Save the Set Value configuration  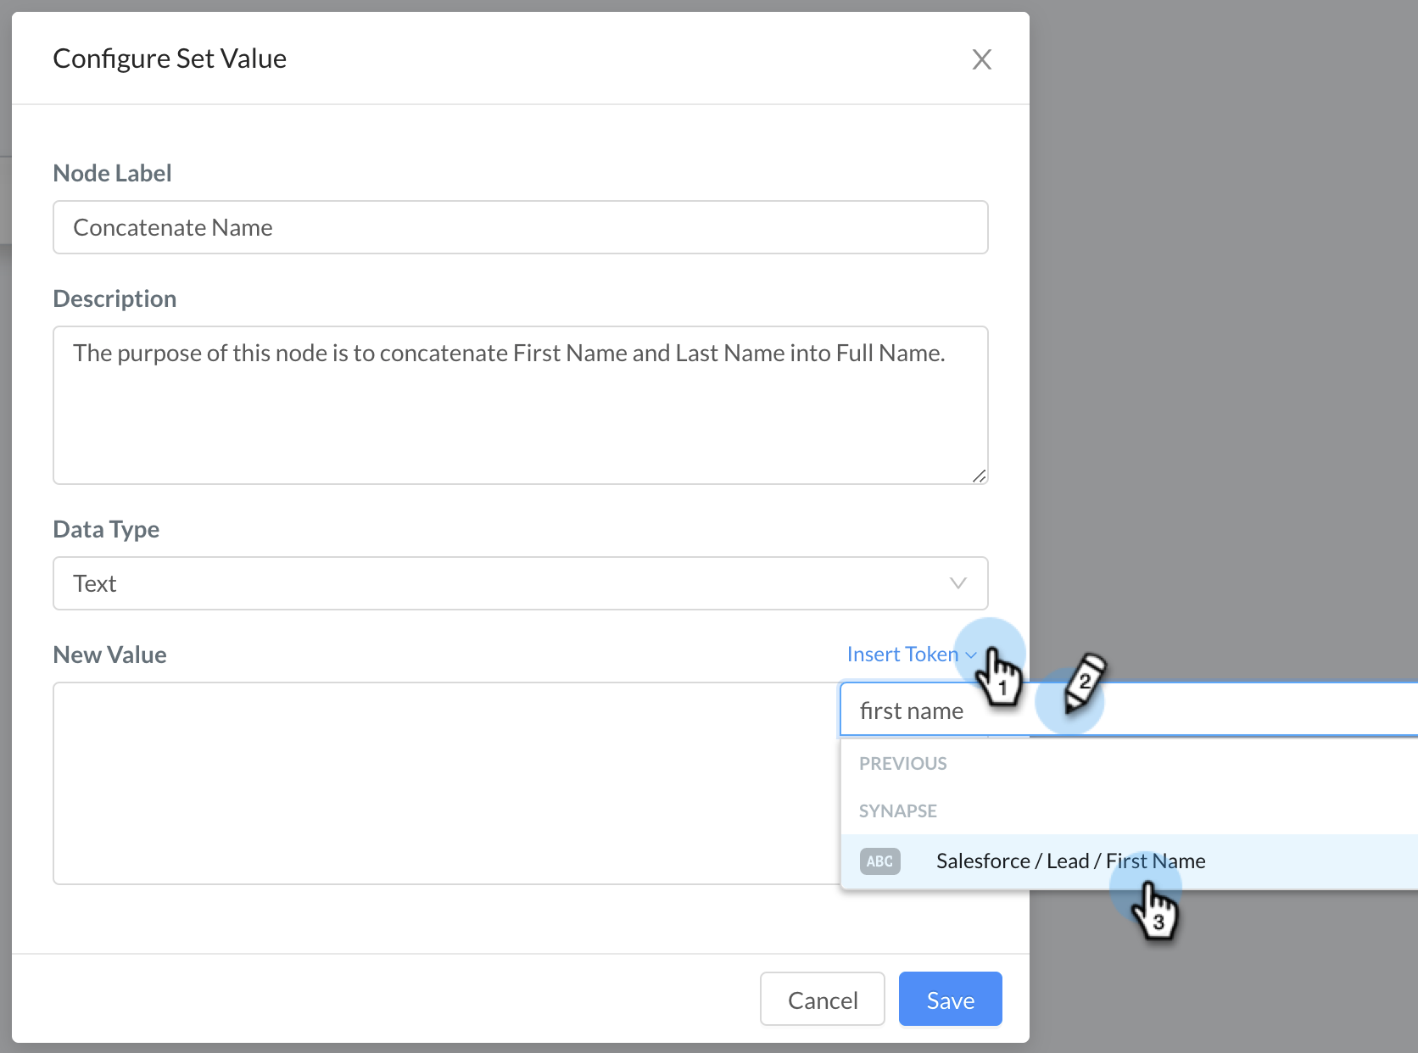coord(951,1000)
